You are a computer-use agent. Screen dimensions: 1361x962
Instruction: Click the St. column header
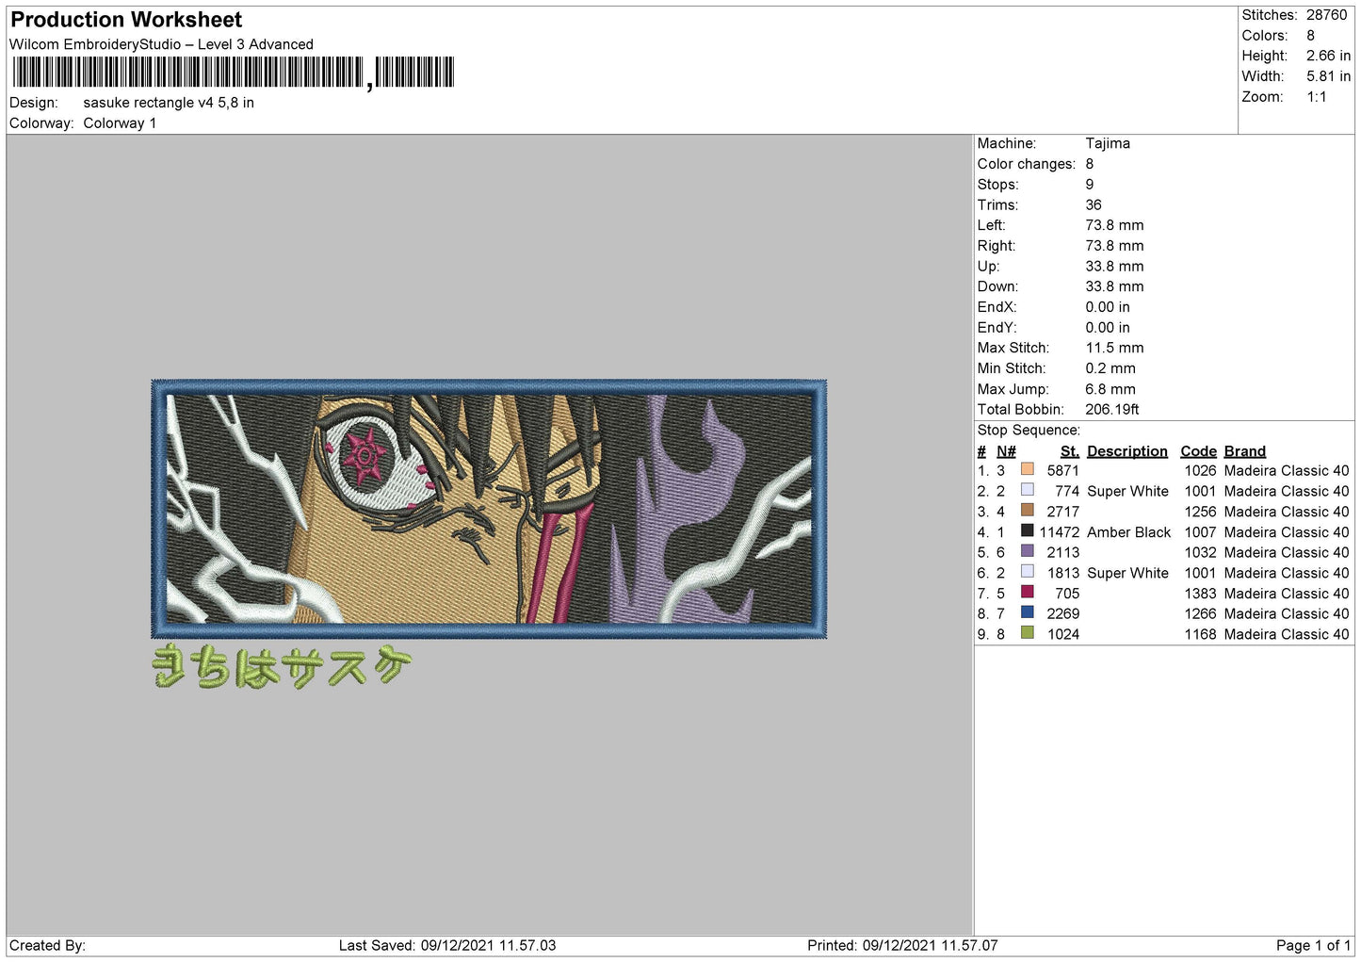[x=1070, y=451]
